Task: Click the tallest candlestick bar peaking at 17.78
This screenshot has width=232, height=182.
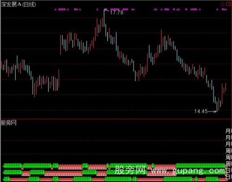Action: click(104, 18)
